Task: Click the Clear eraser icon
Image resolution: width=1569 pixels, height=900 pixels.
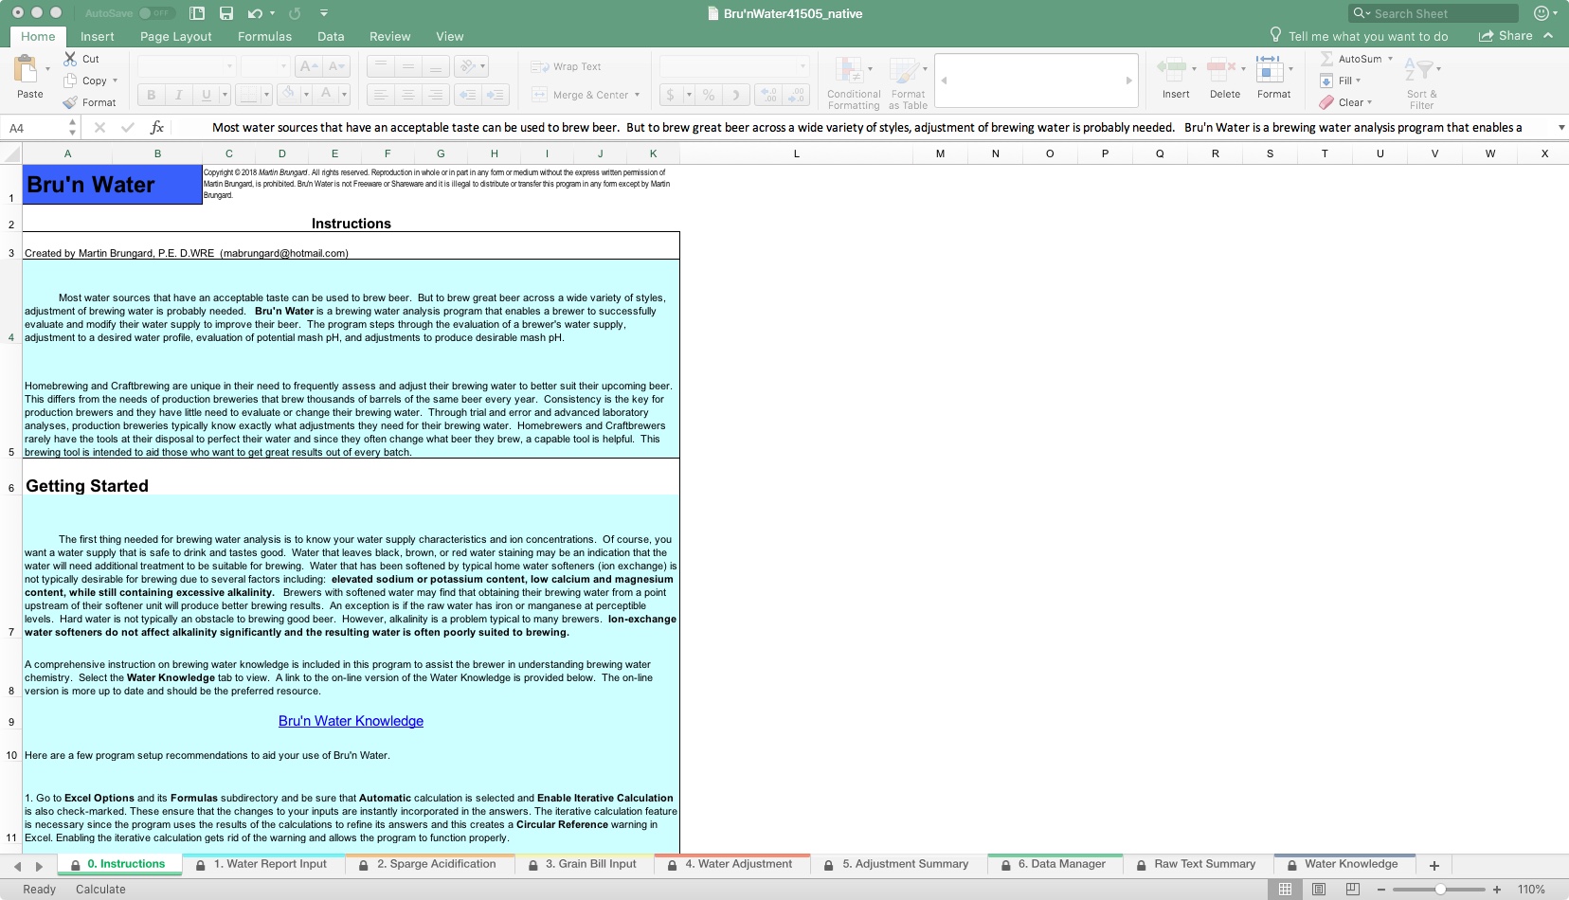Action: [x=1326, y=102]
